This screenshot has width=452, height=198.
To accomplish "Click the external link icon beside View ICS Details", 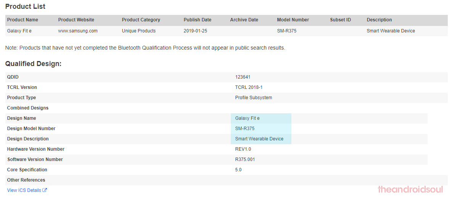I will pyautogui.click(x=45, y=190).
